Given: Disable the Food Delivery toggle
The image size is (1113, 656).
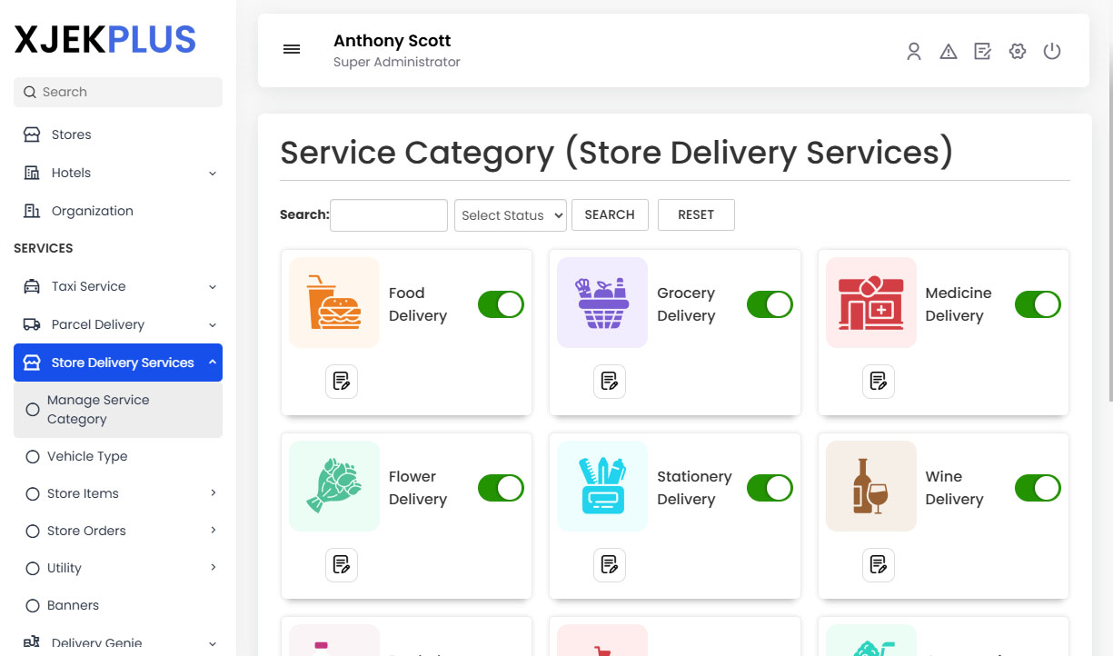Looking at the screenshot, I should [x=501, y=304].
